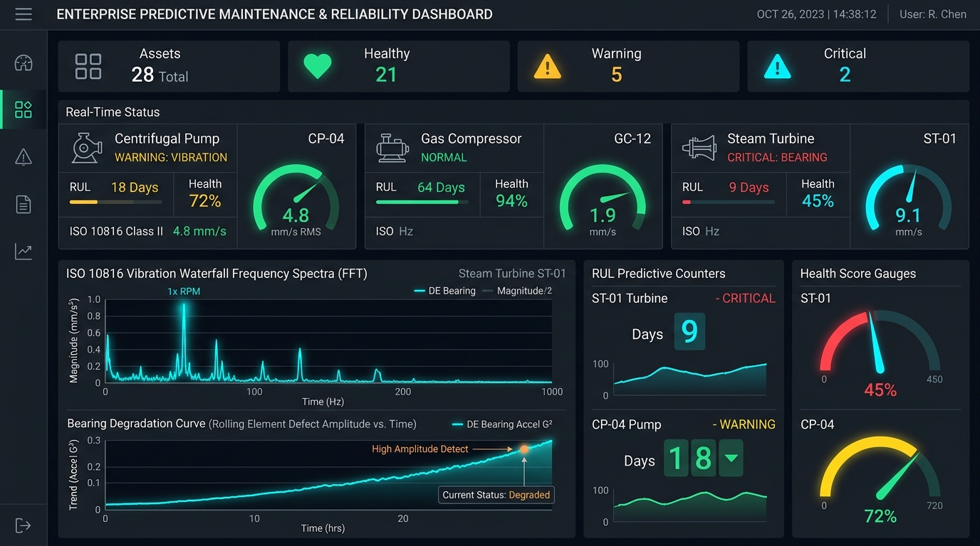Open the Assets 28 Total card
This screenshot has width=980, height=546.
pos(169,66)
